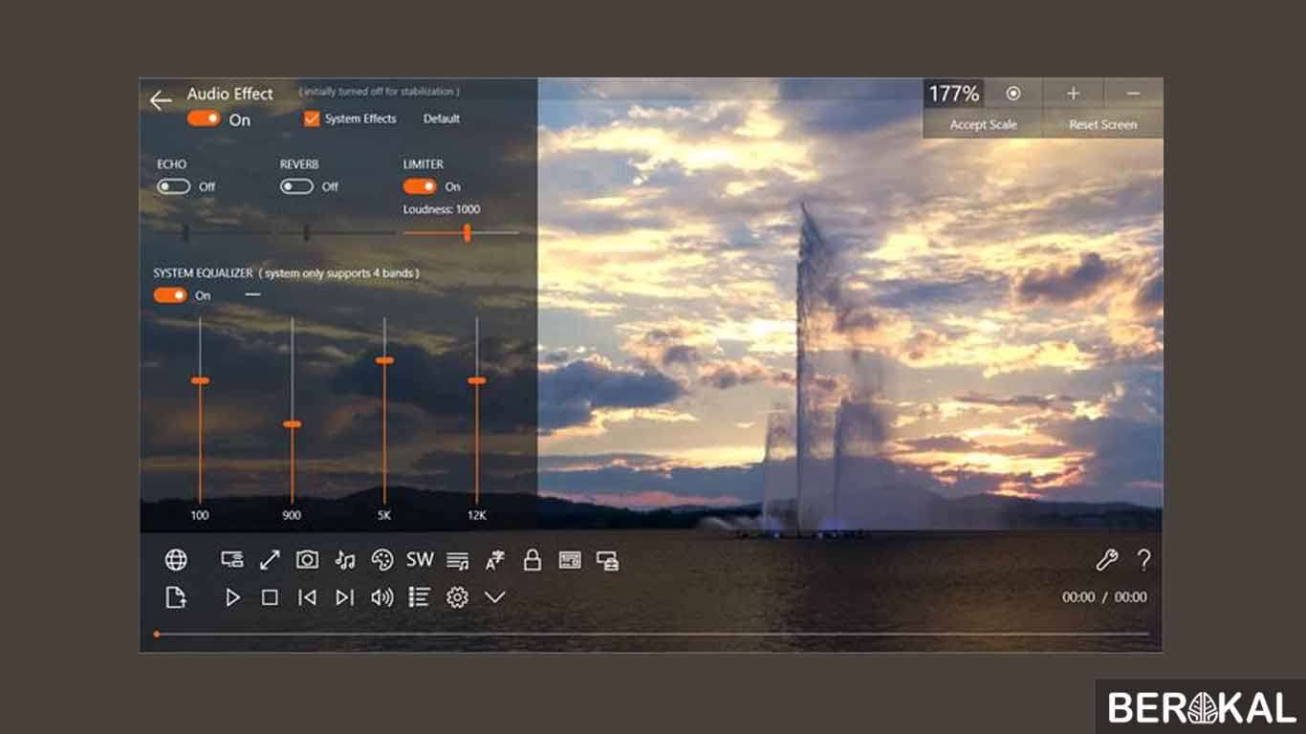Image resolution: width=1306 pixels, height=734 pixels.
Task: Click the Accept Scale button
Action: pos(981,124)
